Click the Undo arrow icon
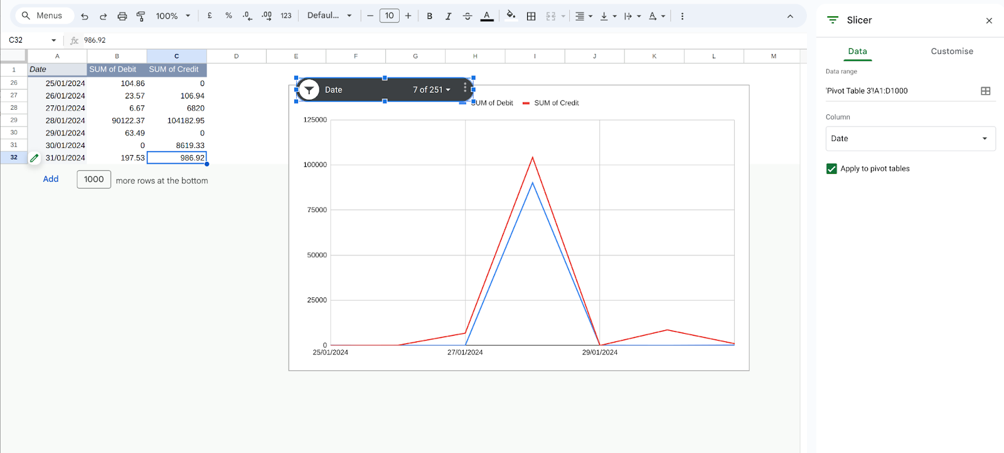The width and height of the screenshot is (1004, 453). 85,16
